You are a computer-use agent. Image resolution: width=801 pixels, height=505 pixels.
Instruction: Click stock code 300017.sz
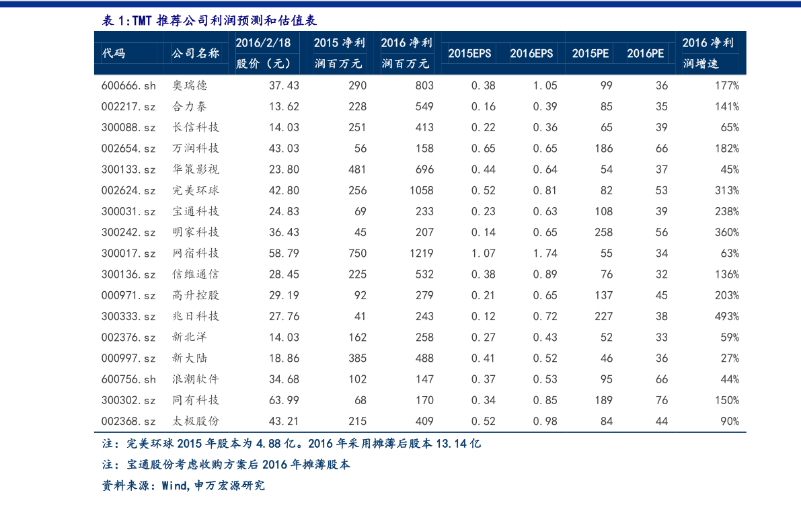click(128, 254)
